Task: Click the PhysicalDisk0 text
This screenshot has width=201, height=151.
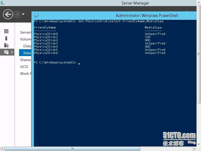Action: point(46,34)
